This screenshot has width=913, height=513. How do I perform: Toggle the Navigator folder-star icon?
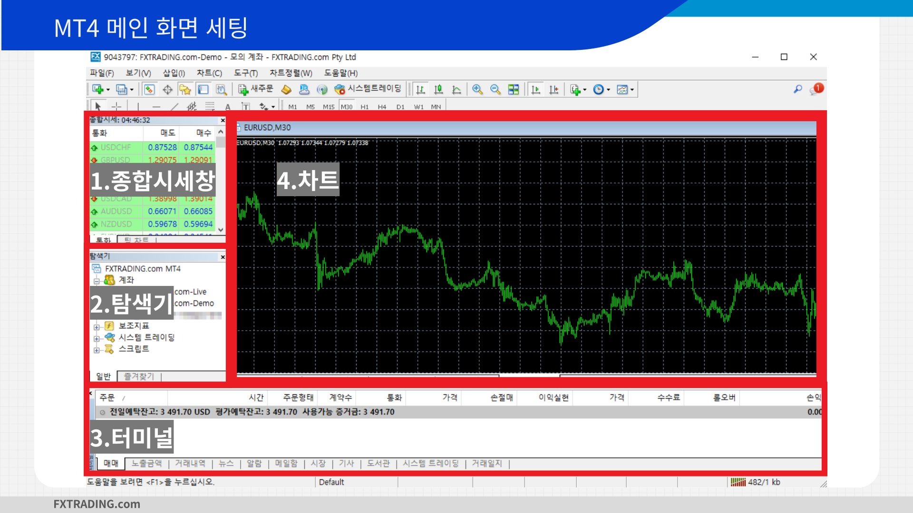pyautogui.click(x=185, y=89)
